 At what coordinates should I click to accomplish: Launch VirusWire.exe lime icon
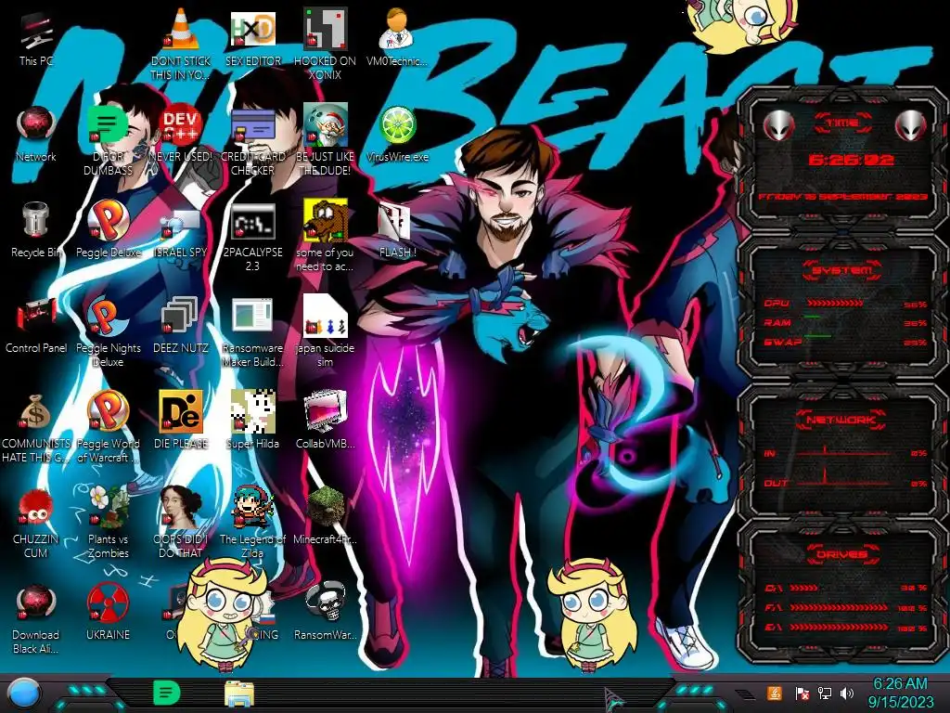coord(397,125)
